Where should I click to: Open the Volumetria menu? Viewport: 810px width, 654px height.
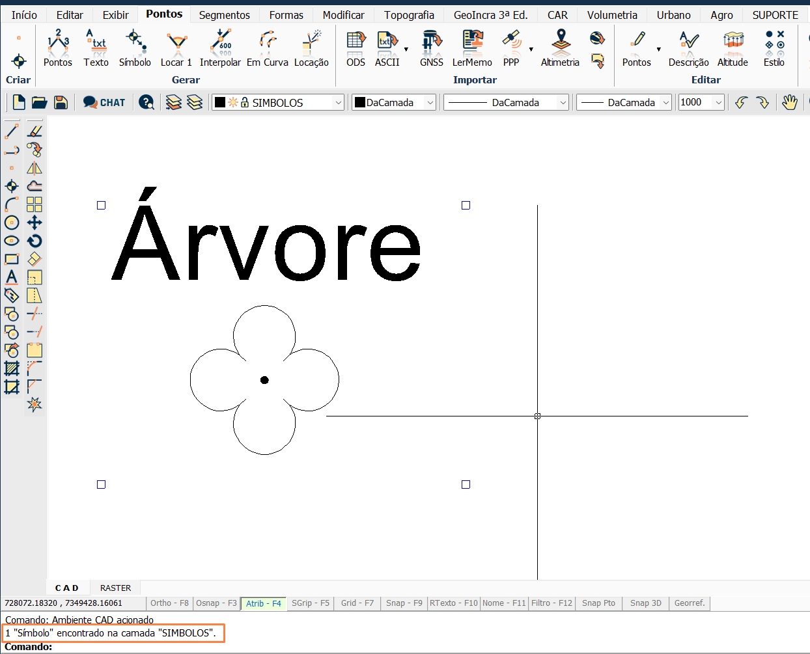pyautogui.click(x=612, y=14)
